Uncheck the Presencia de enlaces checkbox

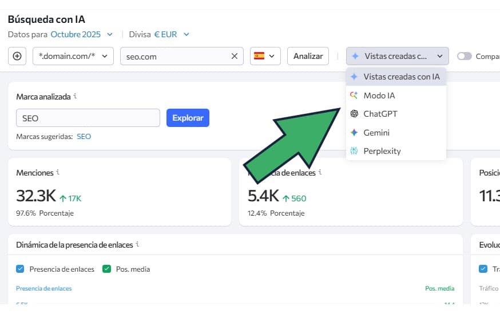[20, 269]
